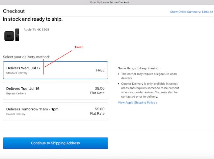Click the Order Options — Secure Checkout title
214x159 pixels.
pyautogui.click(x=109, y=2)
